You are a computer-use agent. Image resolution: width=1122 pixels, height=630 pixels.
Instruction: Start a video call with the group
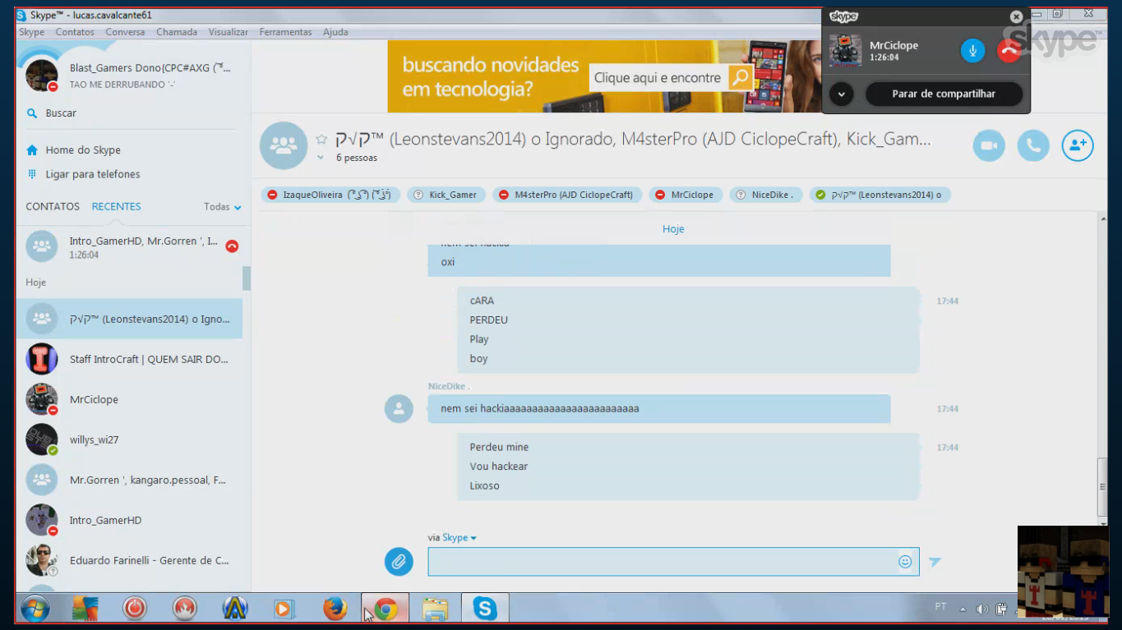tap(989, 146)
